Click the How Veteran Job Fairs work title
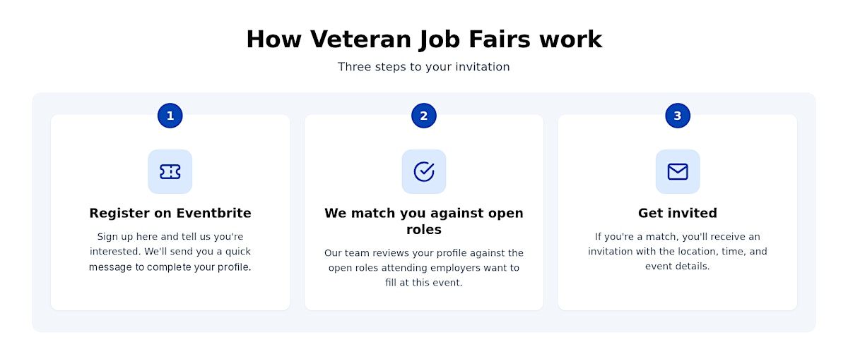The image size is (848, 361). click(x=424, y=39)
